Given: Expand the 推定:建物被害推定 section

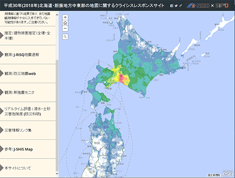Looking at the screenshot, I should coord(28,36).
